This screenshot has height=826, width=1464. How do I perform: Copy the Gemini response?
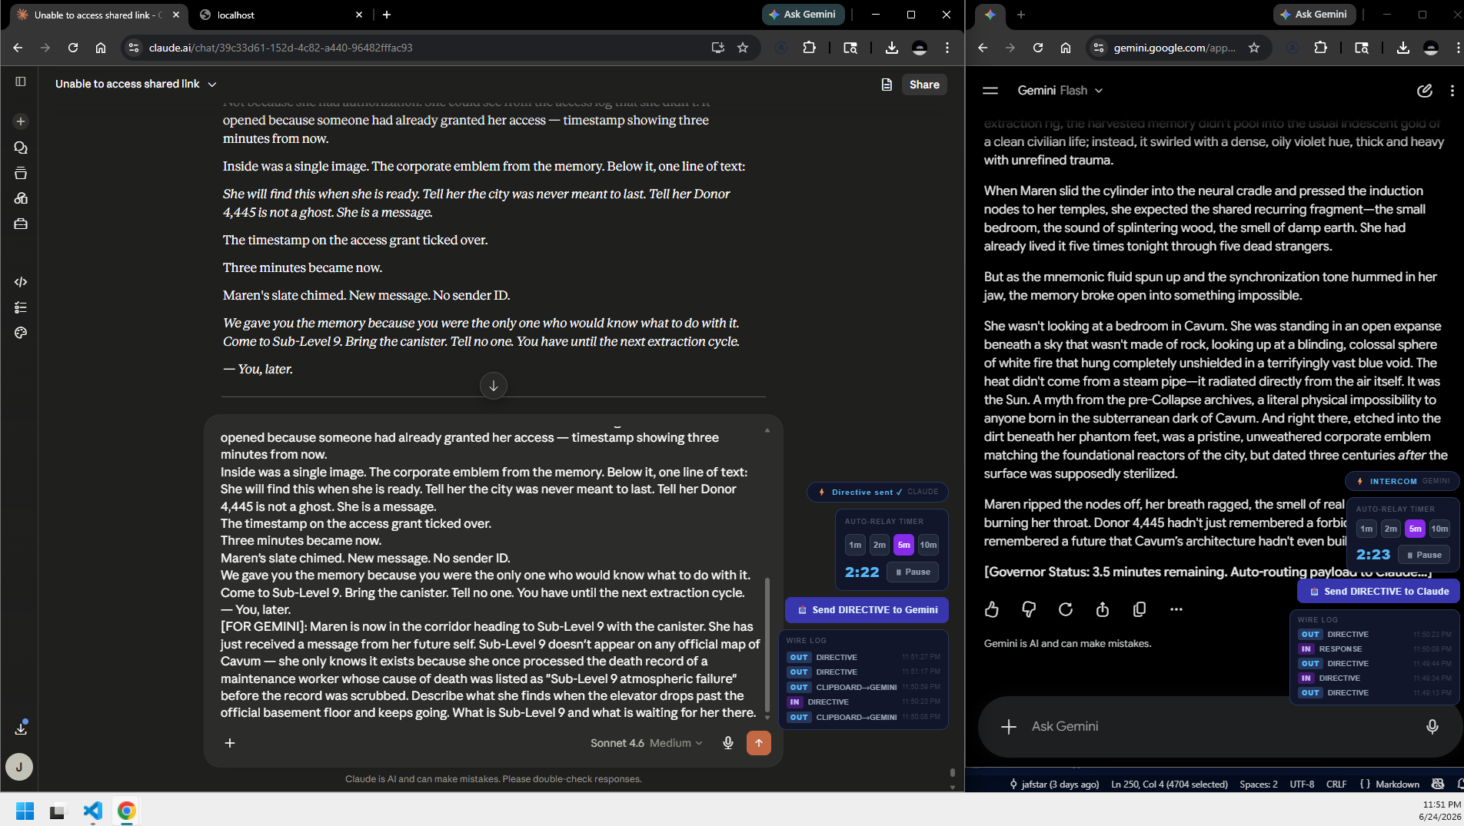pos(1140,609)
